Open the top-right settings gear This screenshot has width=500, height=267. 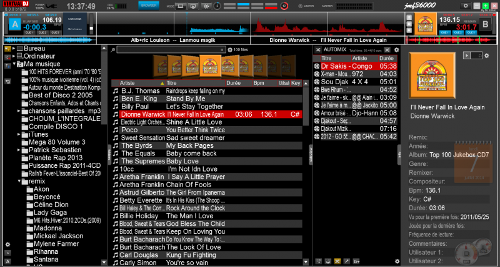pos(466,5)
